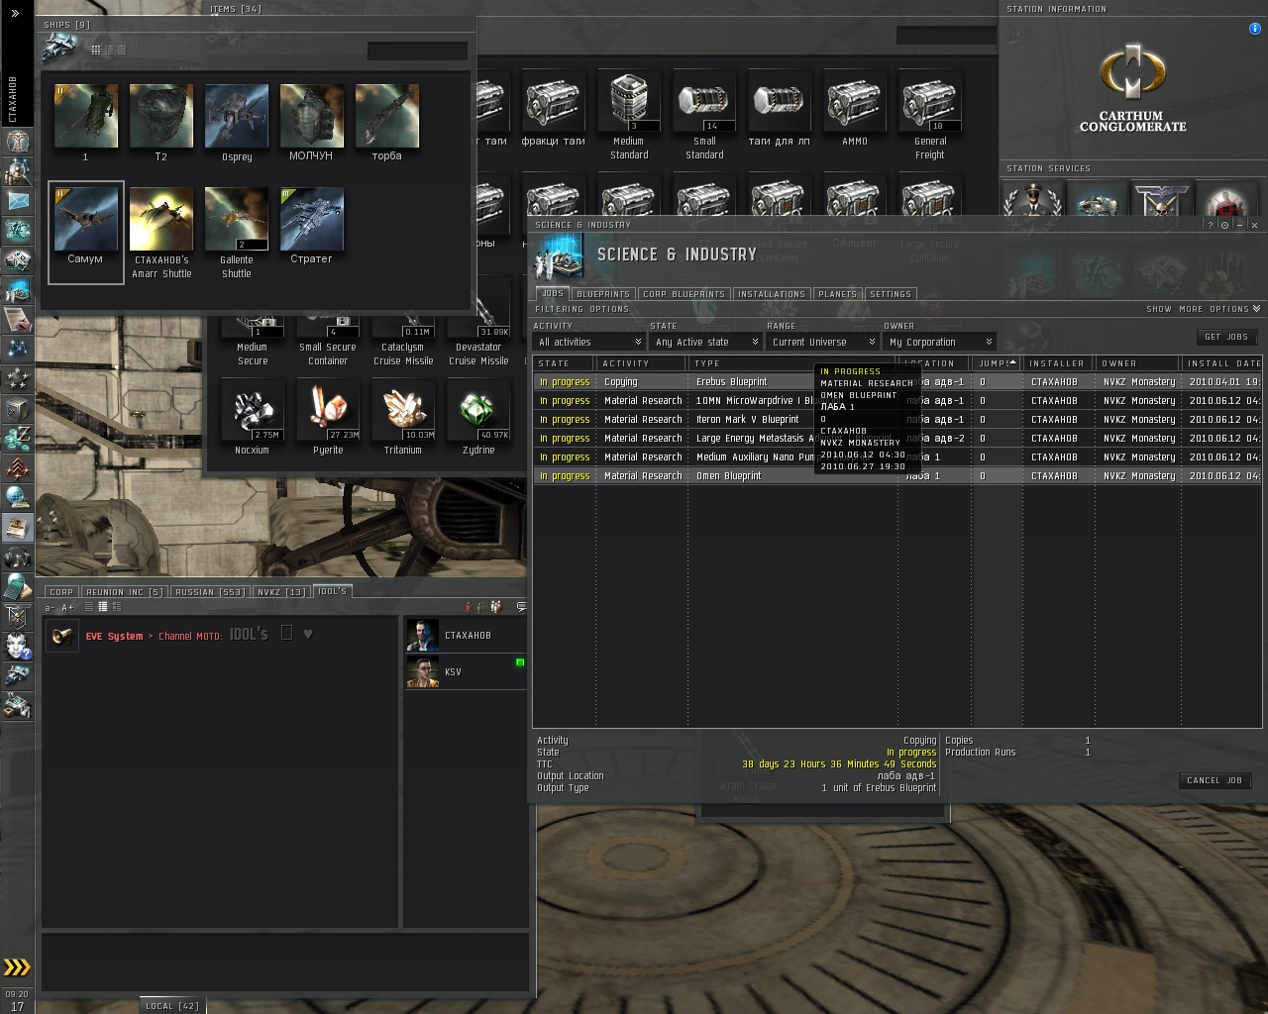The height and width of the screenshot is (1014, 1268).
Task: Open the Jukebox headphones icon
Action: pyautogui.click(x=17, y=558)
